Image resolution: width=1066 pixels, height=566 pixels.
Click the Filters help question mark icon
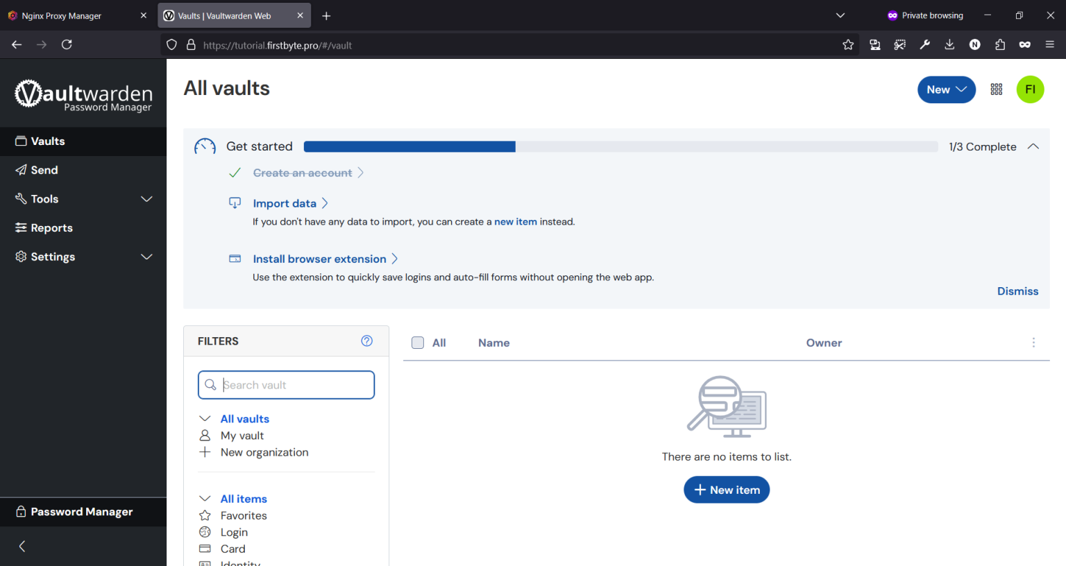tap(366, 341)
